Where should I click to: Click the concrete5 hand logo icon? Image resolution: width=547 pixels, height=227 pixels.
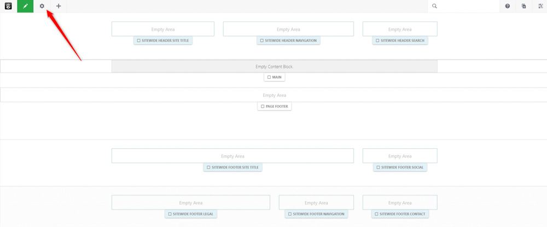point(8,6)
